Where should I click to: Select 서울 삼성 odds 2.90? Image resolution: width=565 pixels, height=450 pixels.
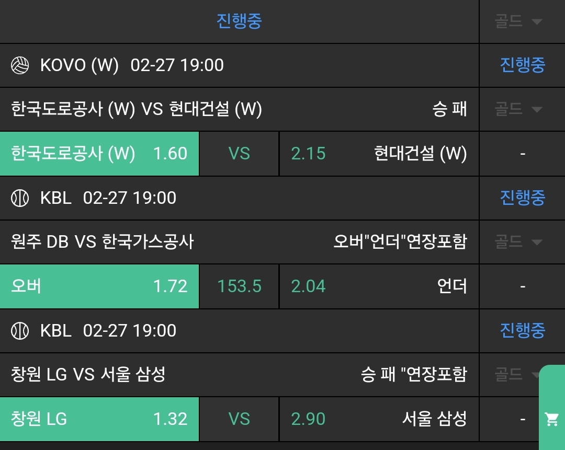pyautogui.click(x=379, y=419)
